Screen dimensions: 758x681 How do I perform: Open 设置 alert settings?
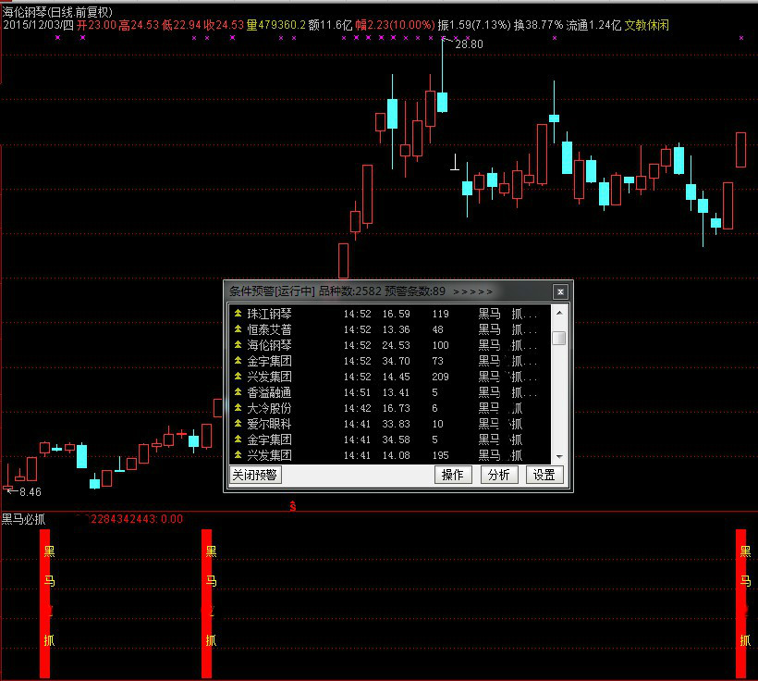tap(544, 475)
